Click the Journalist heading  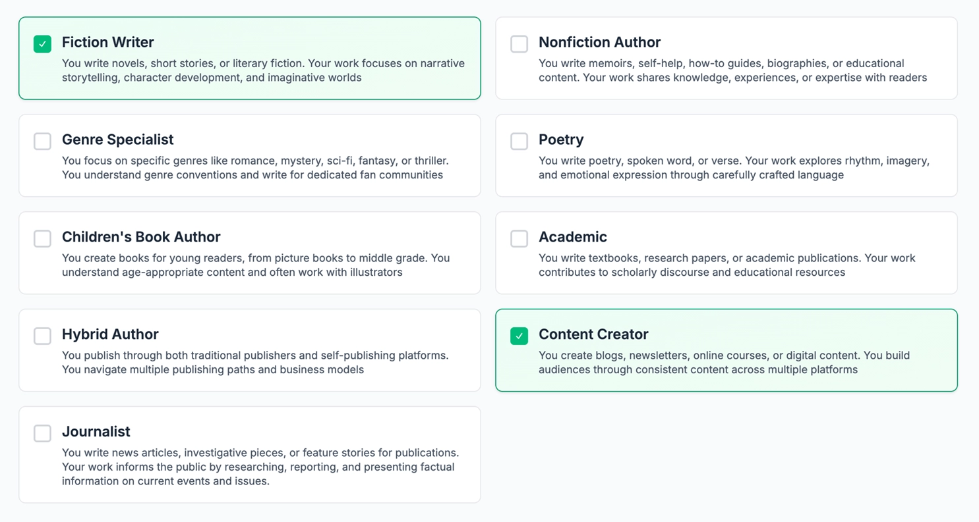96,432
